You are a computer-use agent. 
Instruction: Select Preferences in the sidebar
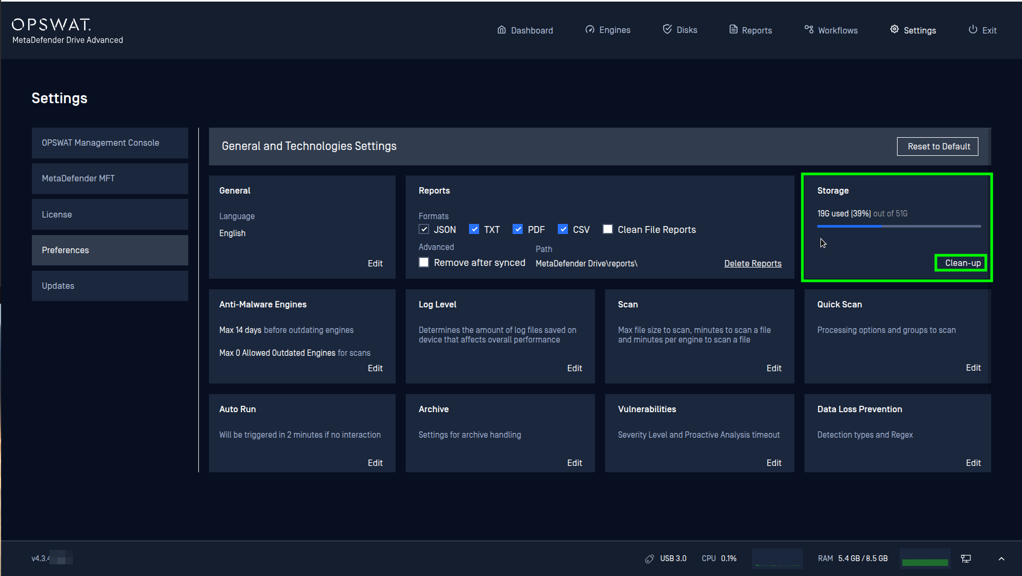(110, 250)
